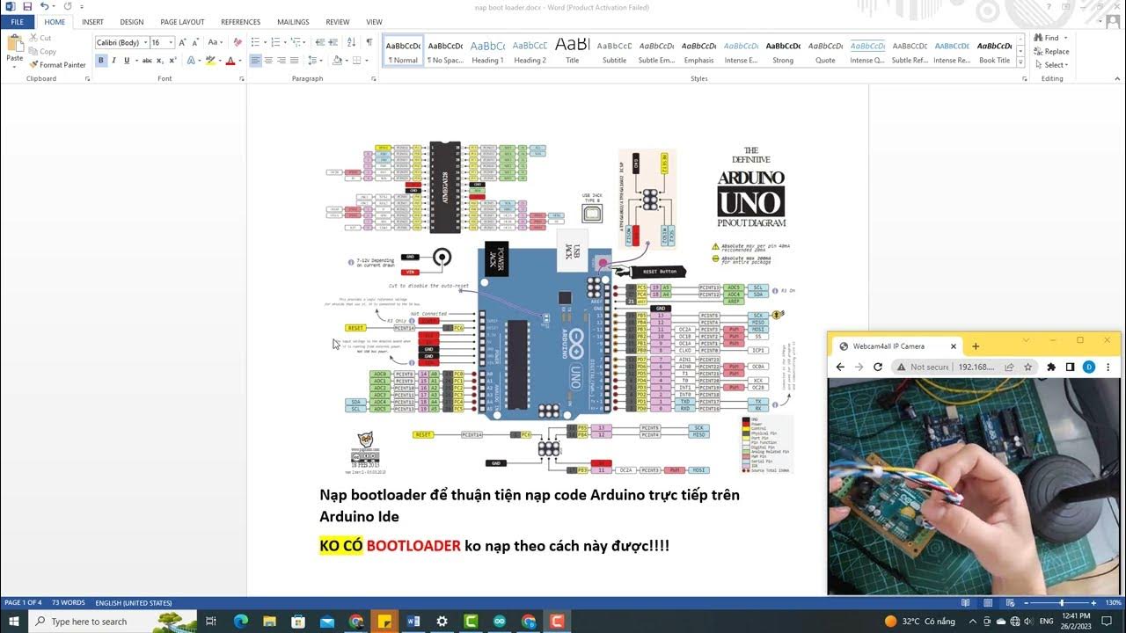Open new tab in webcam browser window

tap(976, 346)
